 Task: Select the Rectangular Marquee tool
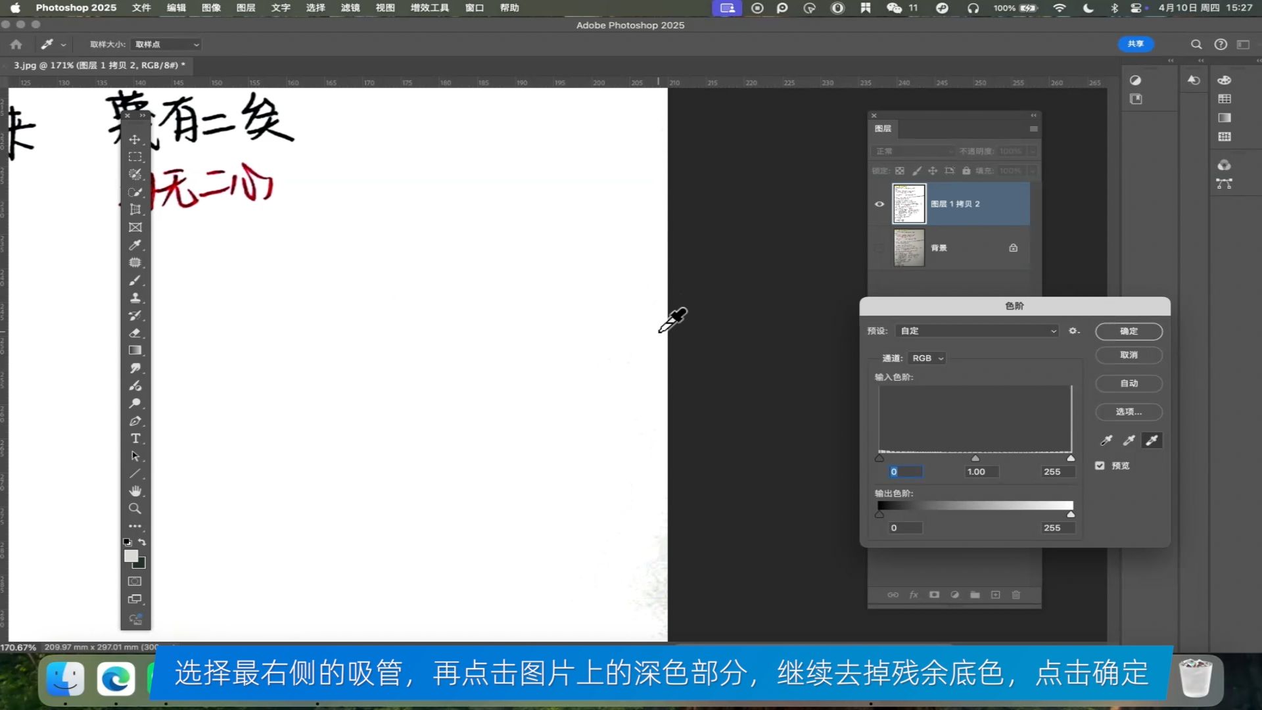(135, 157)
